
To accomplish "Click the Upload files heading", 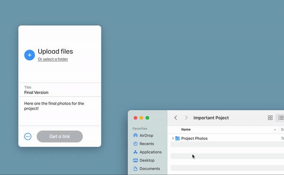I will coord(55,52).
